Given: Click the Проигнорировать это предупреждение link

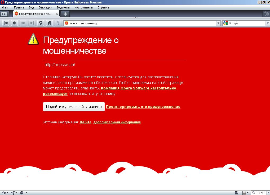Looking at the screenshot, I should click(143, 107).
